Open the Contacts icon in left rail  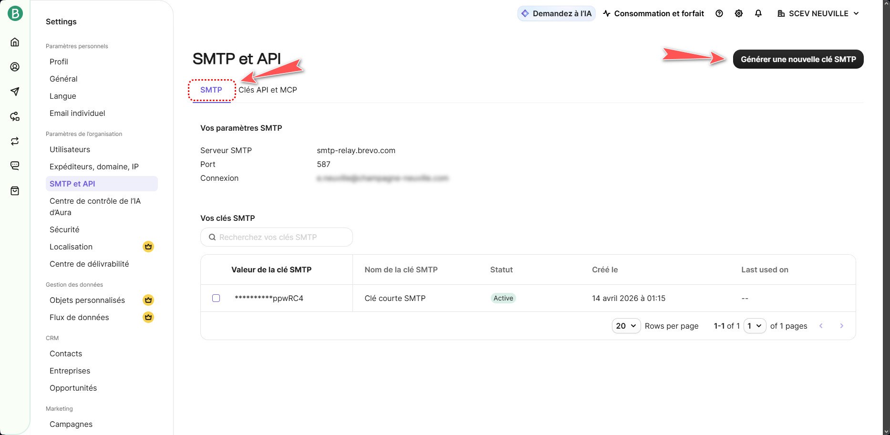click(15, 67)
